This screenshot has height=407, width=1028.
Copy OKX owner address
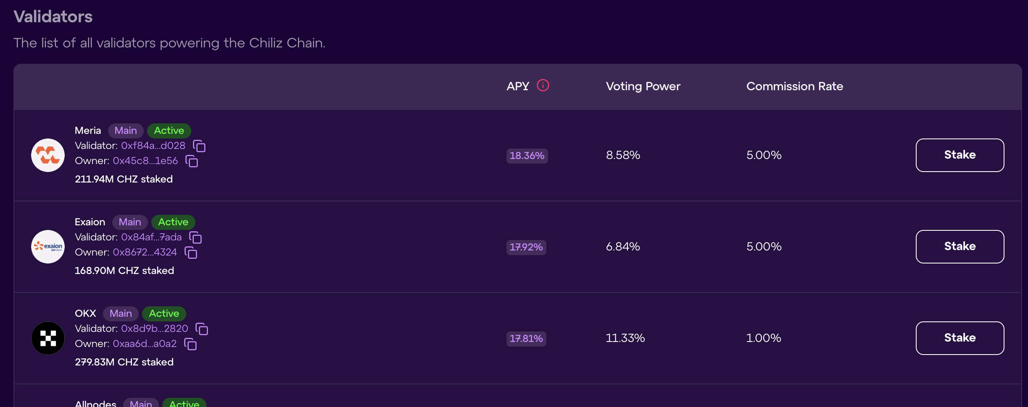coord(190,344)
